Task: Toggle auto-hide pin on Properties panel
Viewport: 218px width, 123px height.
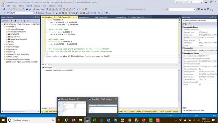Action: pyautogui.click(x=213, y=17)
